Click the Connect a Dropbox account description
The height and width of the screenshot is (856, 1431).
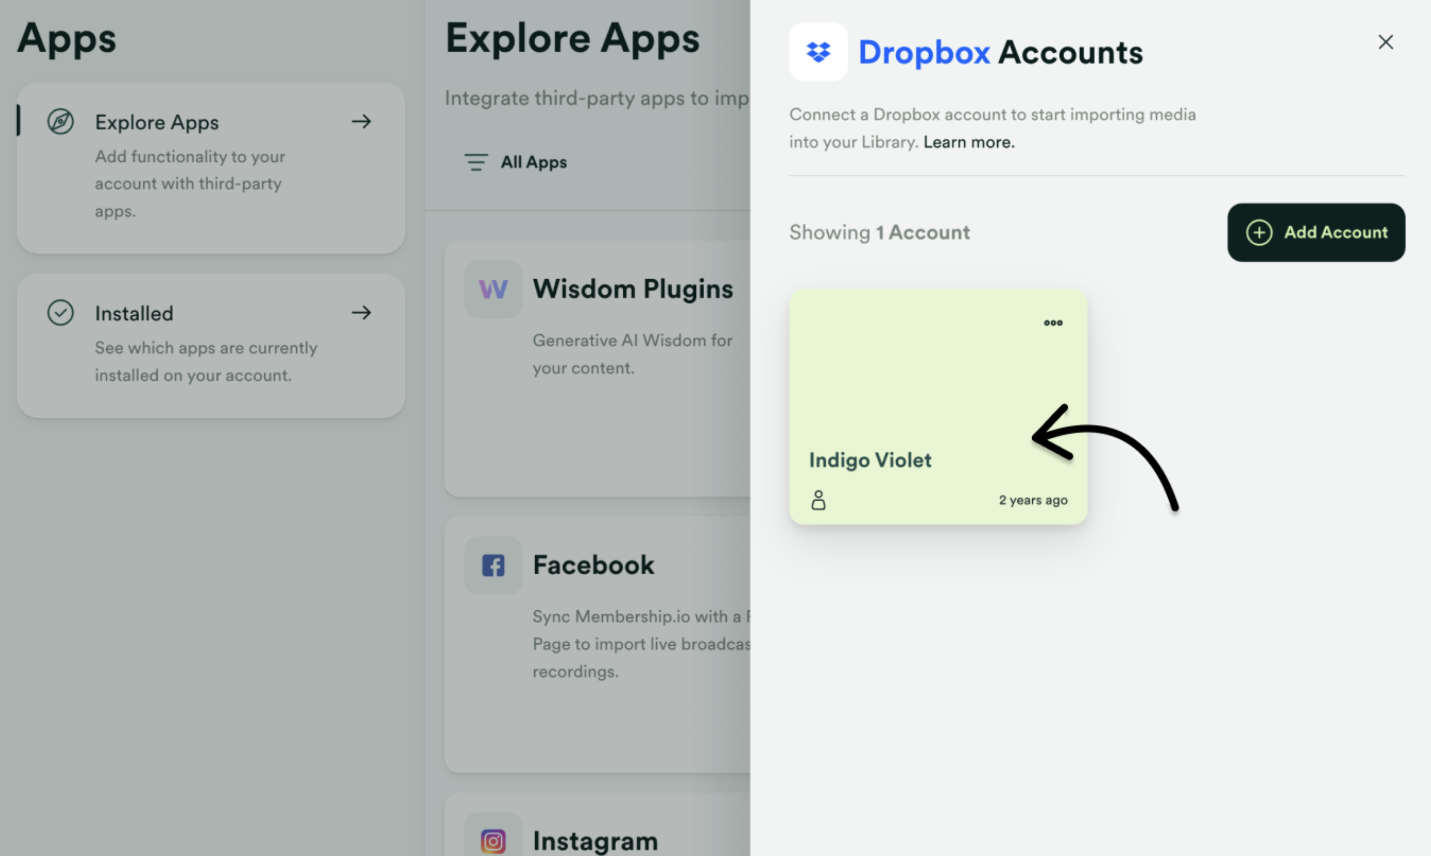[x=992, y=128]
